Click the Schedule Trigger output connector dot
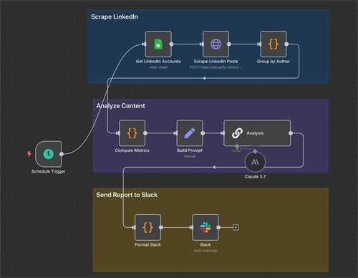The width and height of the screenshot is (358, 278). 62,154
